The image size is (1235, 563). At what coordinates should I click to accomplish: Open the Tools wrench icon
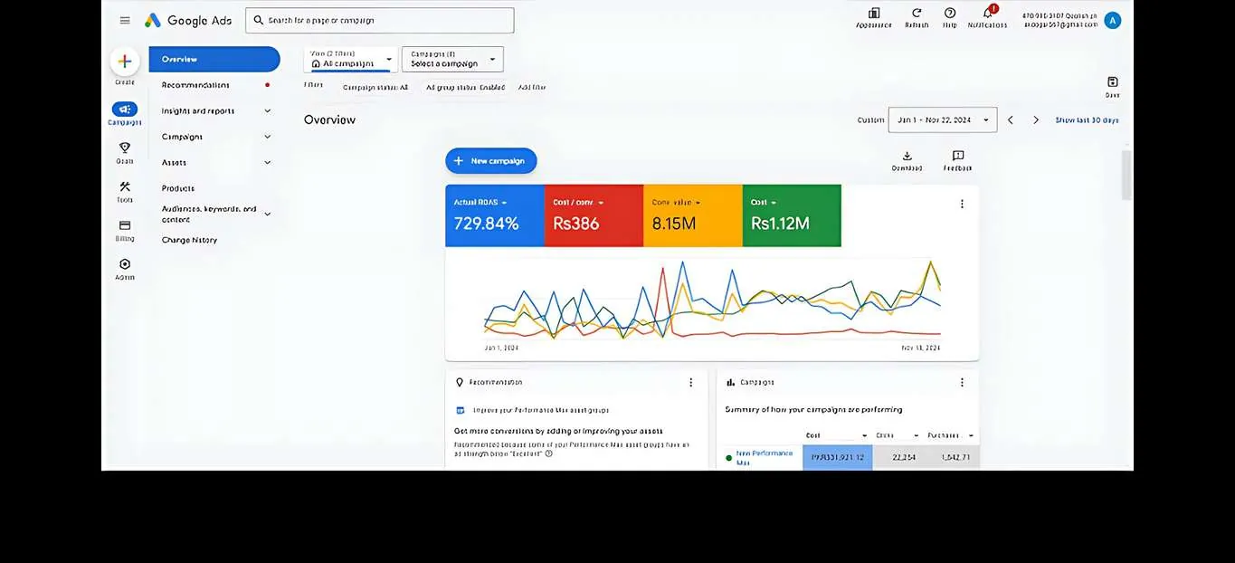(x=125, y=186)
